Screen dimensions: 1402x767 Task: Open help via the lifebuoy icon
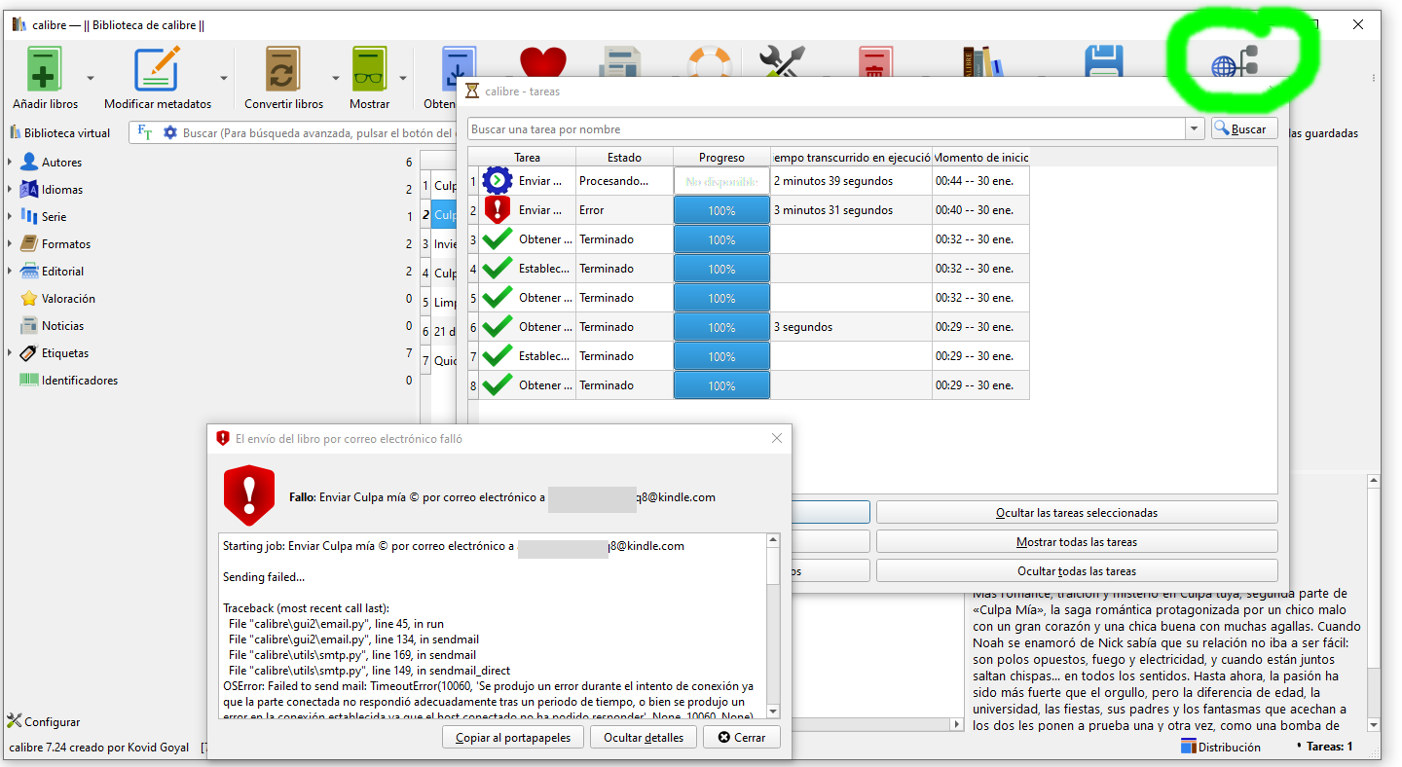[x=709, y=61]
